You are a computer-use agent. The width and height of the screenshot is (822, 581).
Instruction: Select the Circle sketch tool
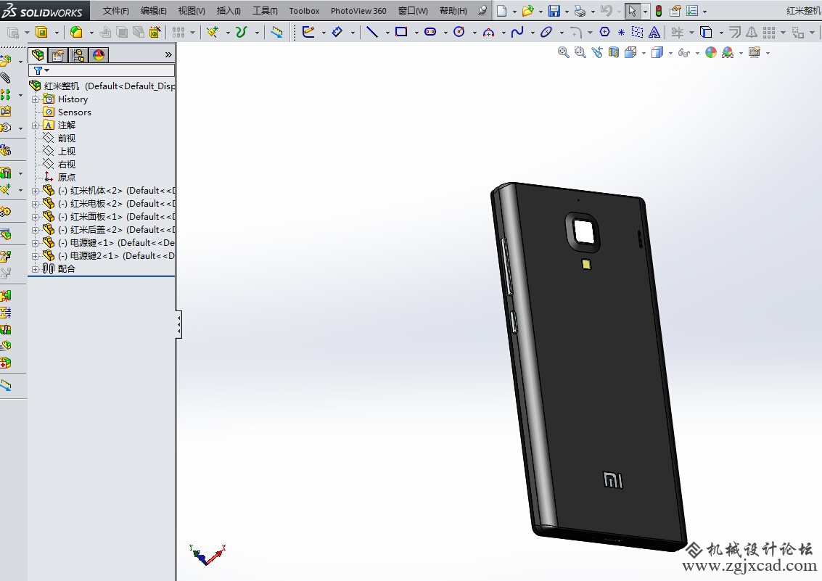pyautogui.click(x=459, y=32)
